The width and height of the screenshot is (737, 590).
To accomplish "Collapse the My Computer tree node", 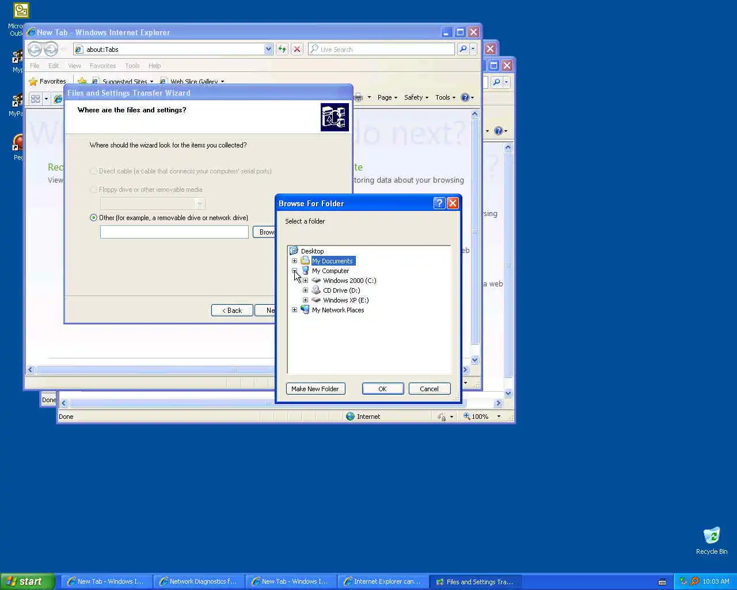I will click(294, 270).
